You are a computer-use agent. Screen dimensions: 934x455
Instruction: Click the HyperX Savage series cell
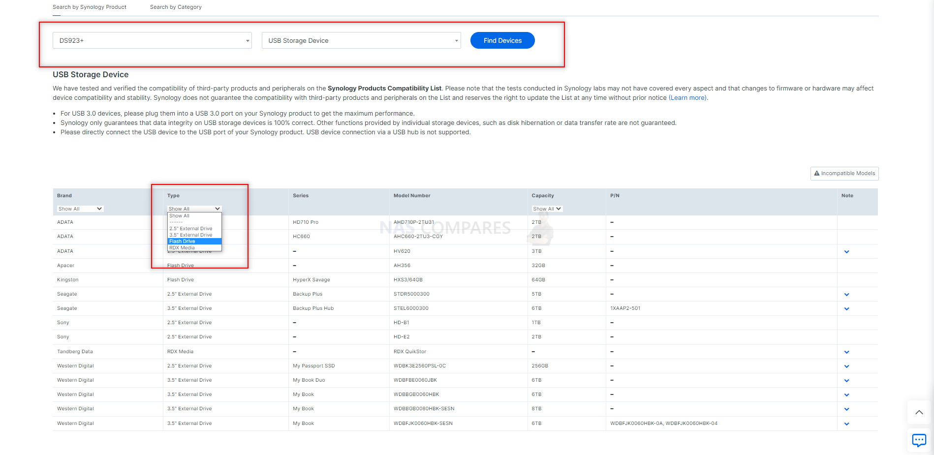(311, 280)
